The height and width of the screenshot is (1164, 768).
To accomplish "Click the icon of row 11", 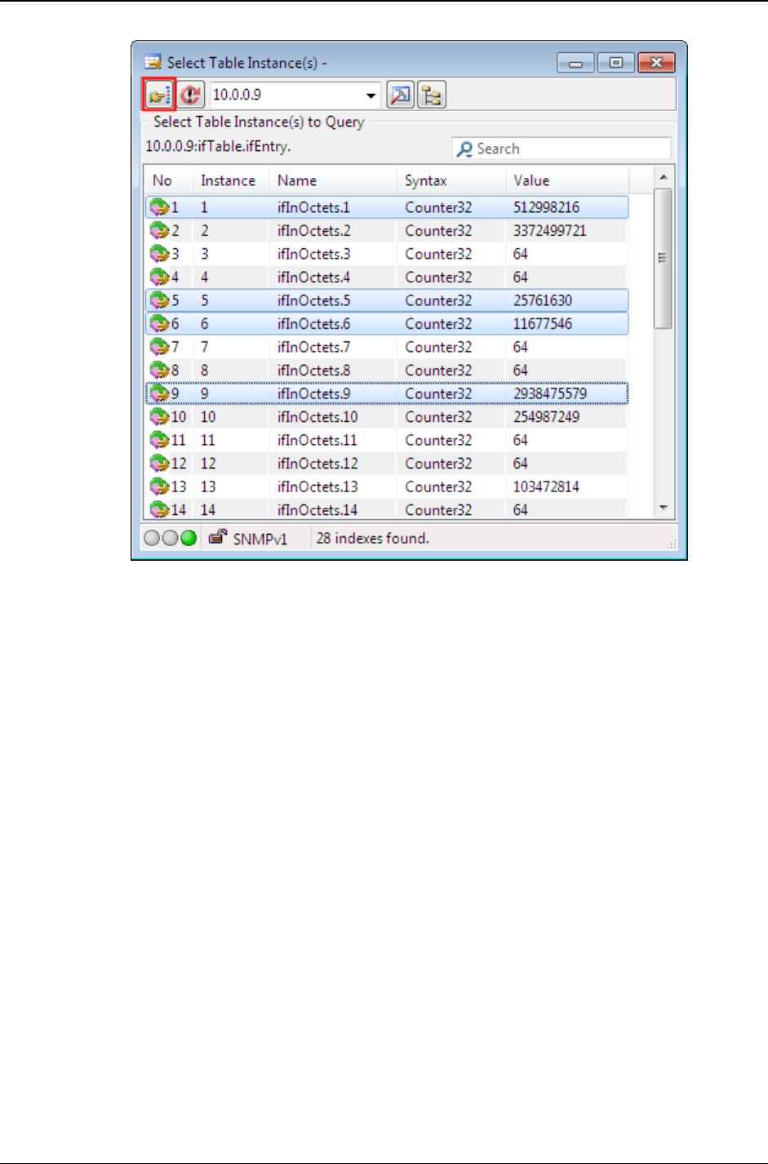I will [159, 440].
